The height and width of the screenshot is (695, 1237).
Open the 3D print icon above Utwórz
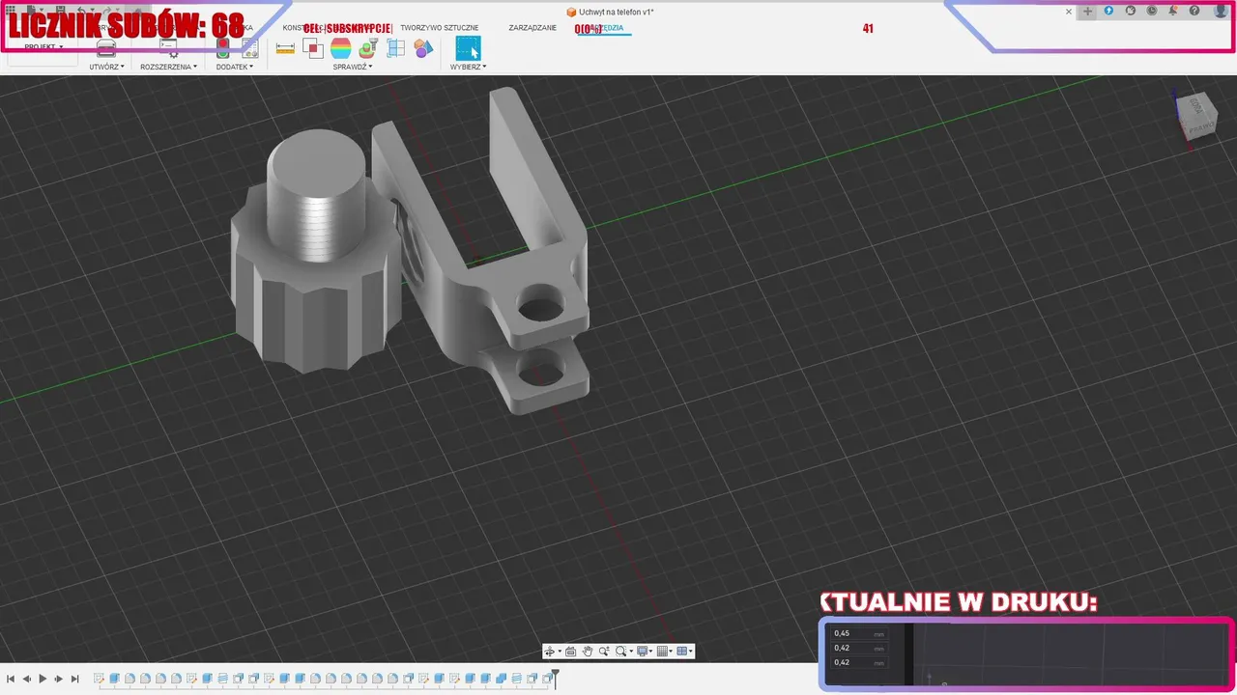tap(106, 48)
